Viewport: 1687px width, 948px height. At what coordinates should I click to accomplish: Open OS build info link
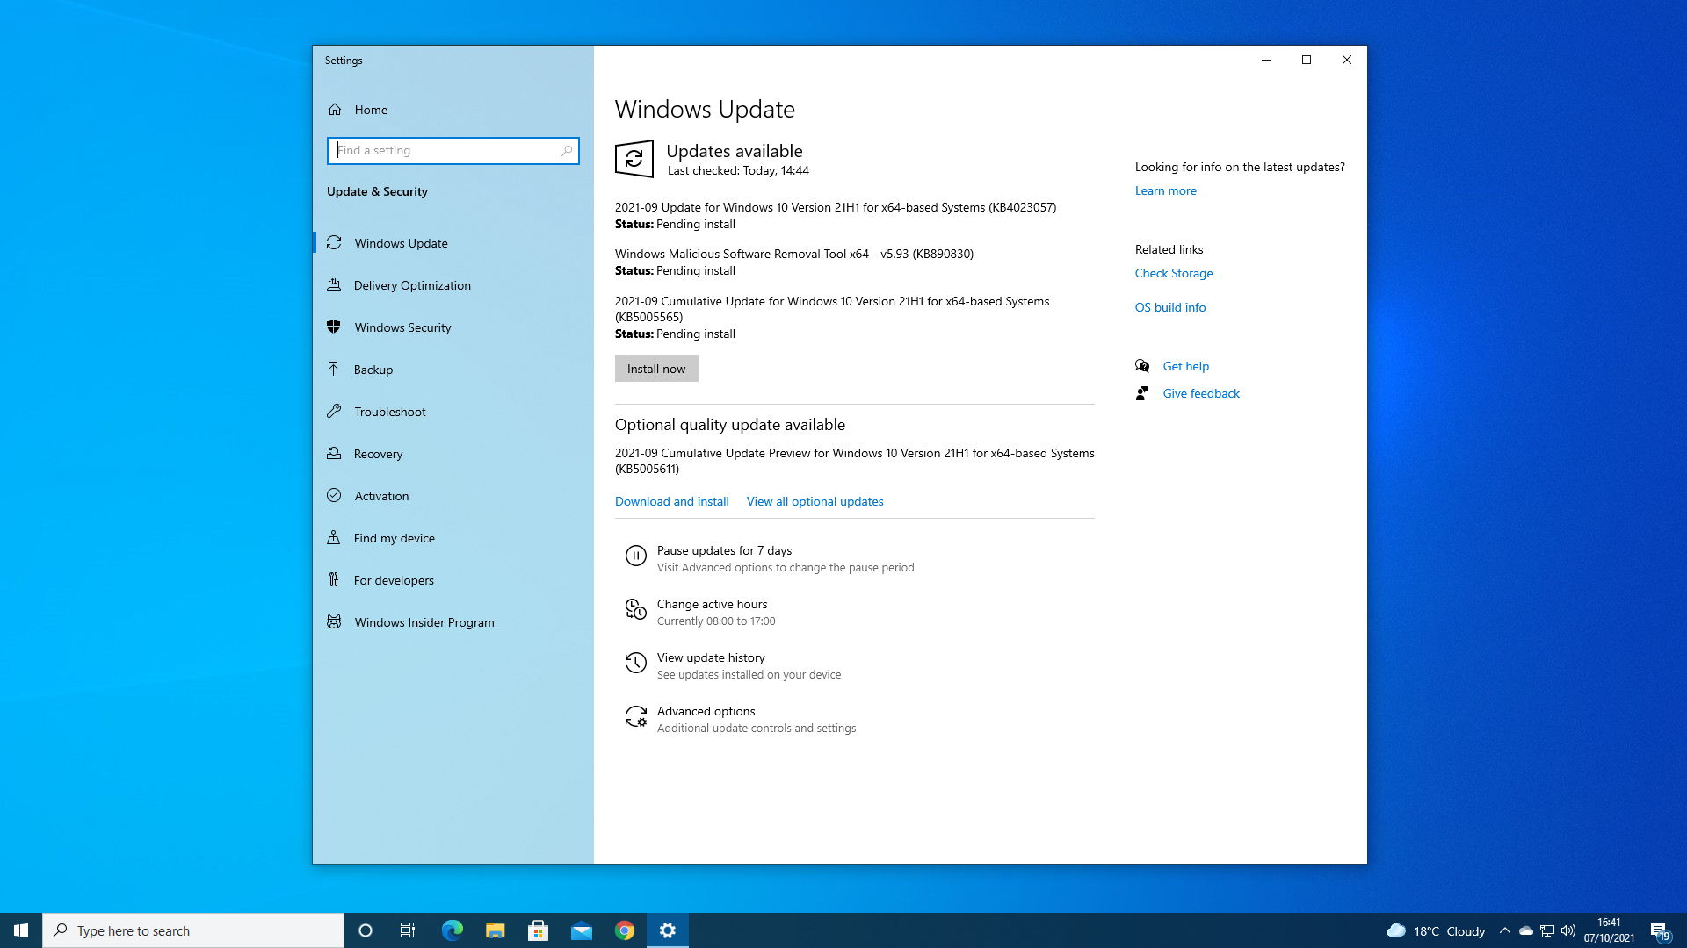(1170, 306)
